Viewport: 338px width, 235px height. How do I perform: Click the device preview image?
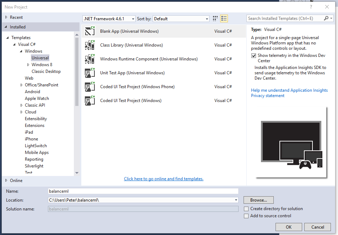point(291,143)
